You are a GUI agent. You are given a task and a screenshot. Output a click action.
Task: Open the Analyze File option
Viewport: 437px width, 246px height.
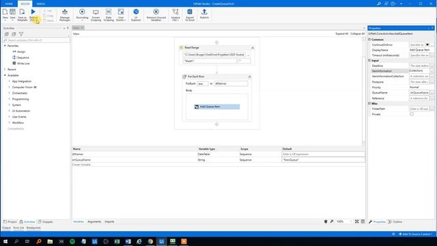click(175, 14)
